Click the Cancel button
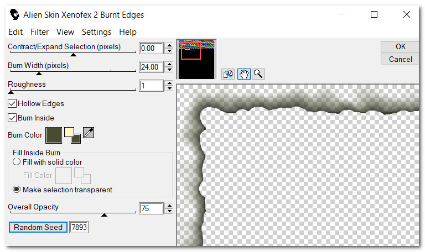 (x=400, y=59)
